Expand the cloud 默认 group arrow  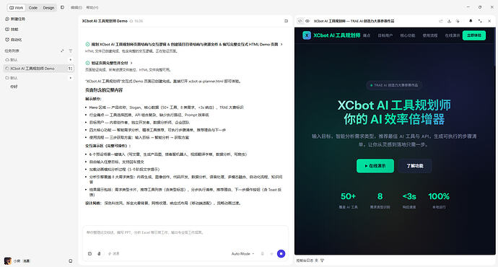70,60
